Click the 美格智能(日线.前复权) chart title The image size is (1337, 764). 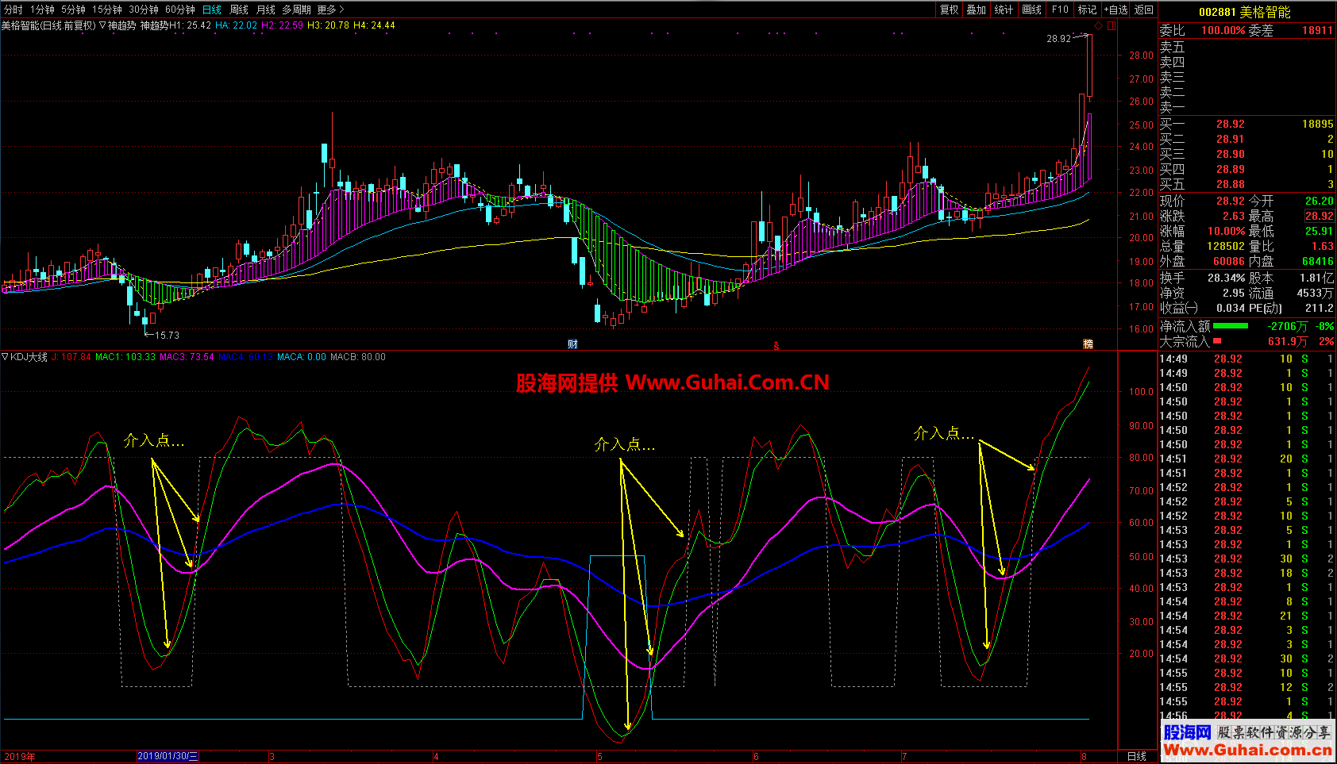pyautogui.click(x=48, y=25)
